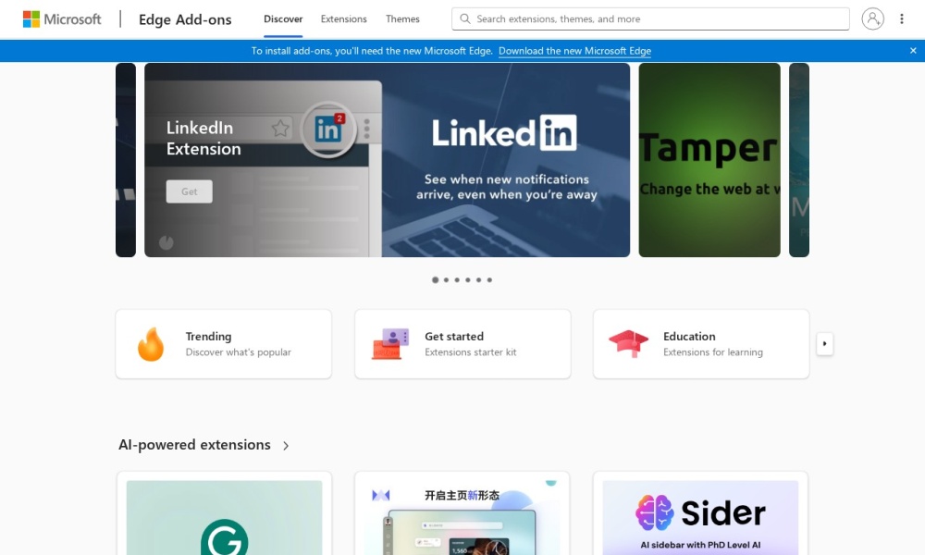Image resolution: width=925 pixels, height=555 pixels.
Task: Select the first carousel pagination dot
Action: coord(435,279)
